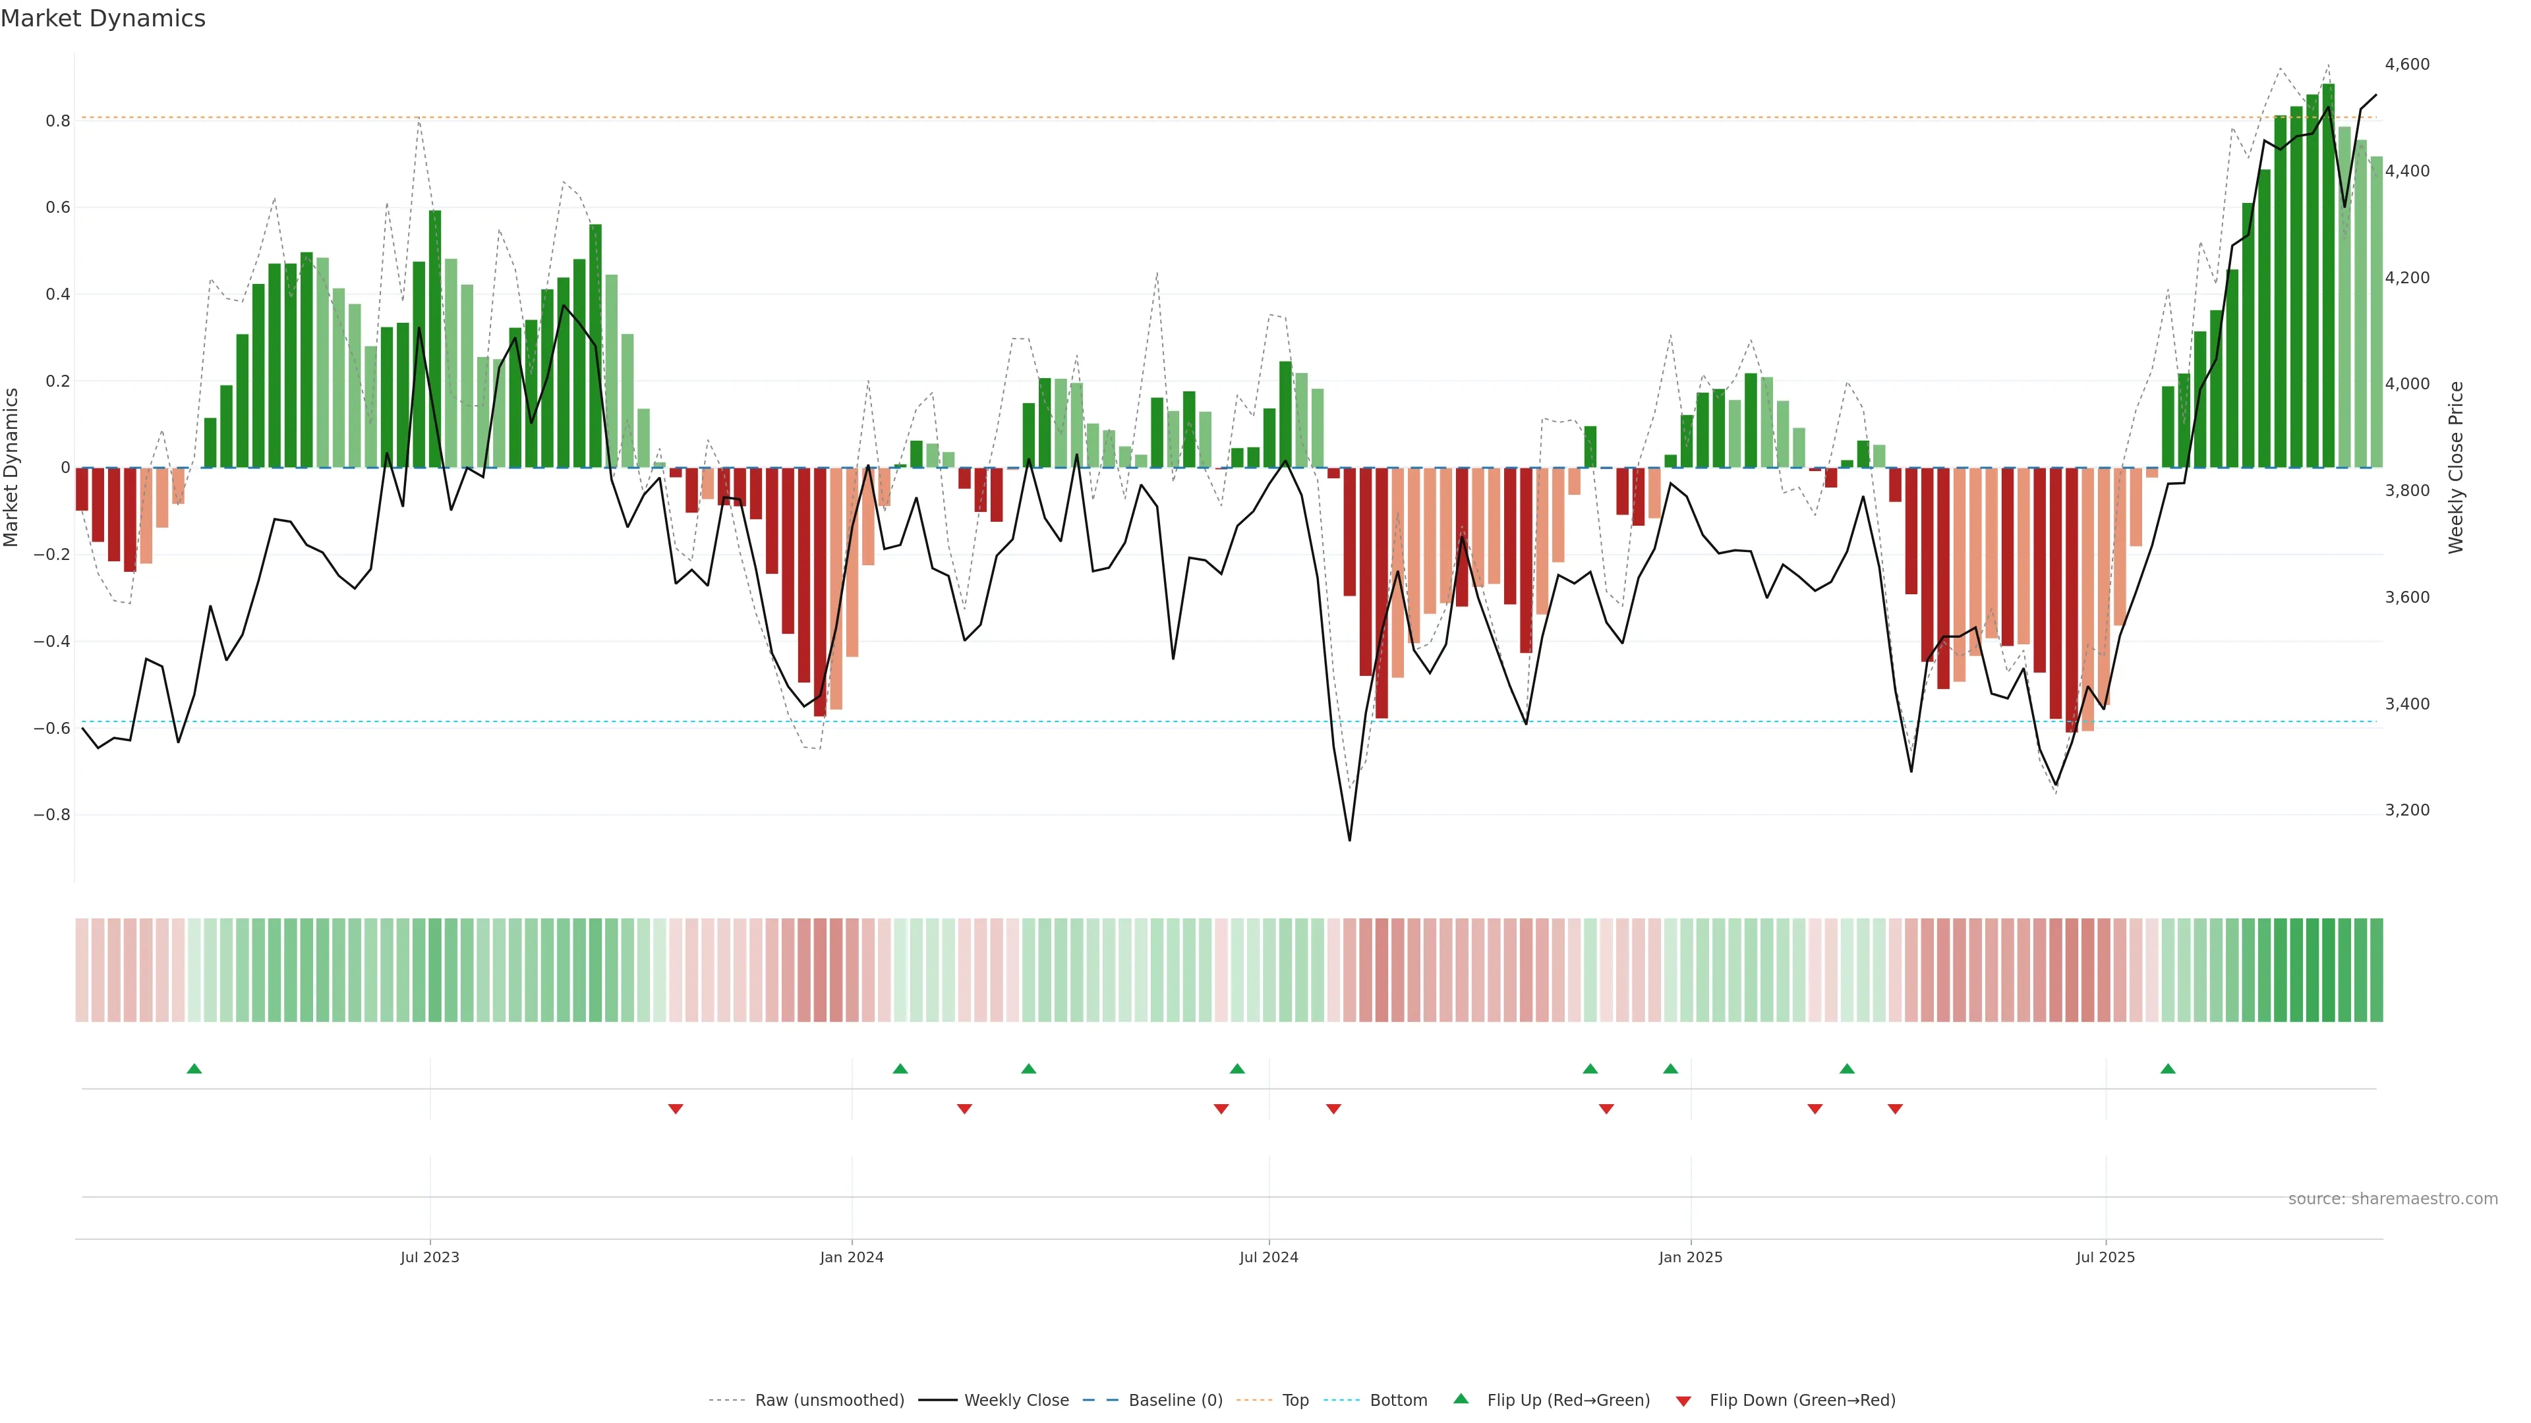The width and height of the screenshot is (2531, 1423).
Task: Click the red Flip Down triangle in legend
Action: coord(1683,1401)
